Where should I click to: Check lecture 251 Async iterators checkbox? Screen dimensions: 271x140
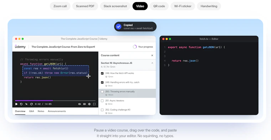102,101
